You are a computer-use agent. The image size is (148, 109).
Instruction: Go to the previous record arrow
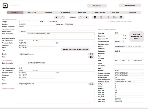[x=62, y=17]
